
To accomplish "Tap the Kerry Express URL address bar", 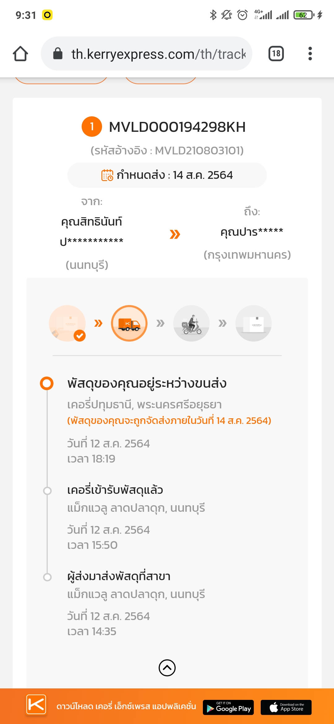I will point(158,54).
